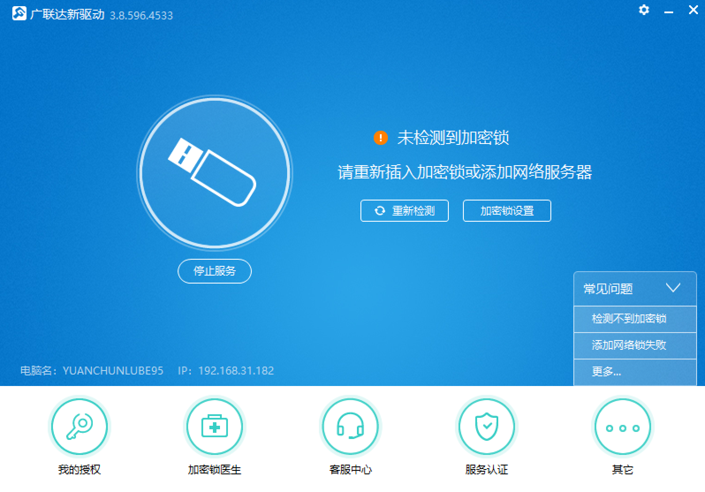This screenshot has height=492, width=705.
Task: Click the 广联达新驱动 app logo icon
Action: 19,14
